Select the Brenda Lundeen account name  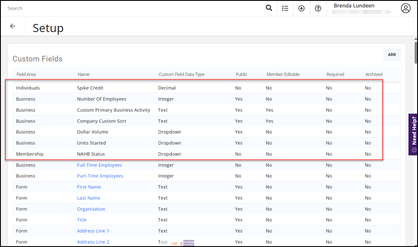[354, 6]
